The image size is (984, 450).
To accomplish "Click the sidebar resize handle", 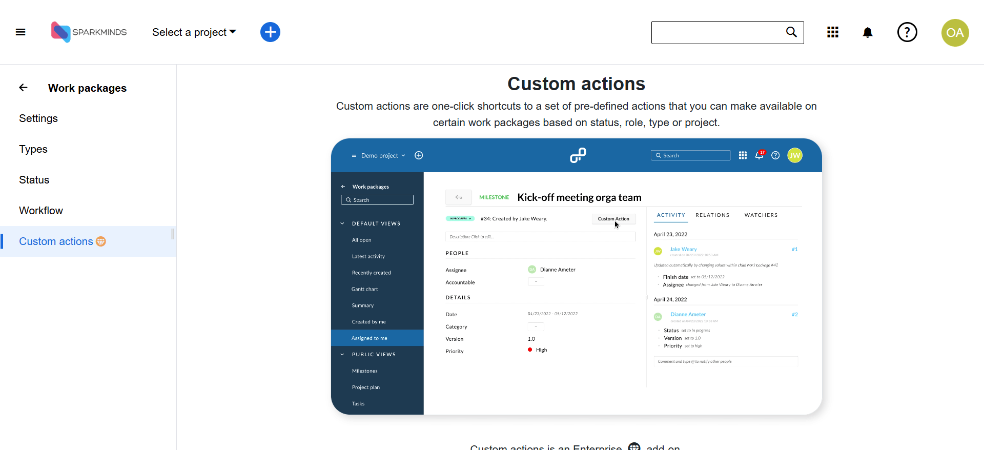I will pos(173,234).
